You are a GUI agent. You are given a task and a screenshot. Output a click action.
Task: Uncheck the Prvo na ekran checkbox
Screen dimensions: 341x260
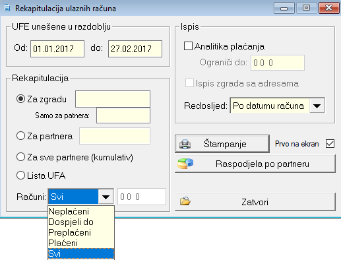(x=330, y=144)
